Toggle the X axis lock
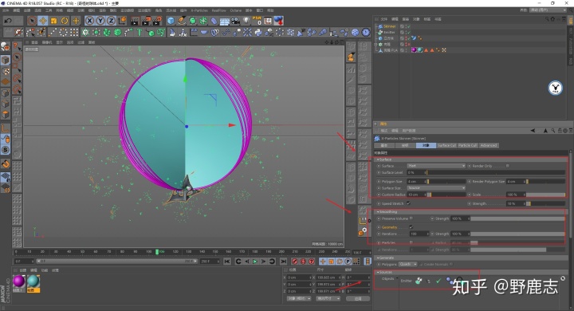 pyautogui.click(x=89, y=21)
